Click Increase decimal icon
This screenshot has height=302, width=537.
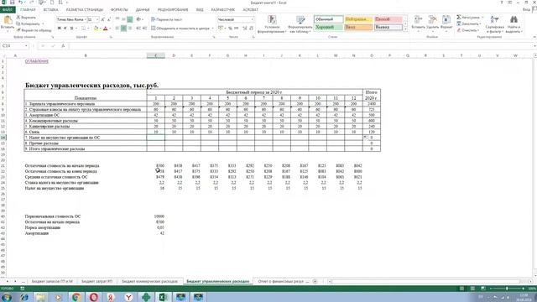245,29
